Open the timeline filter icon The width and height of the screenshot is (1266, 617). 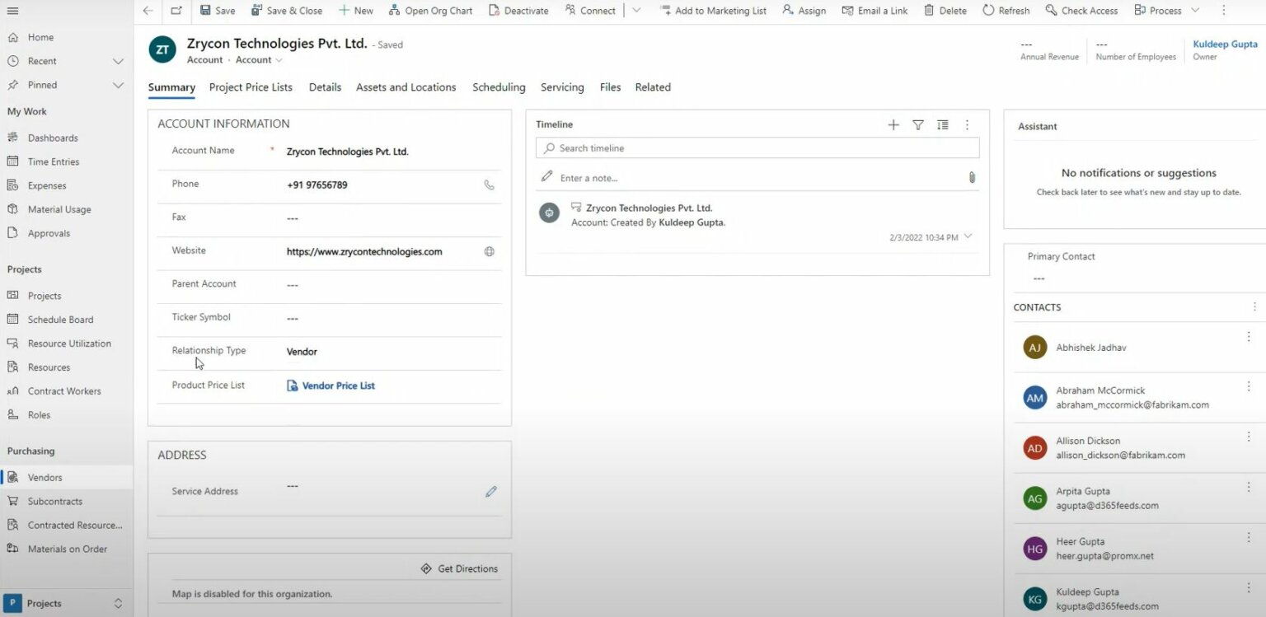pyautogui.click(x=918, y=124)
